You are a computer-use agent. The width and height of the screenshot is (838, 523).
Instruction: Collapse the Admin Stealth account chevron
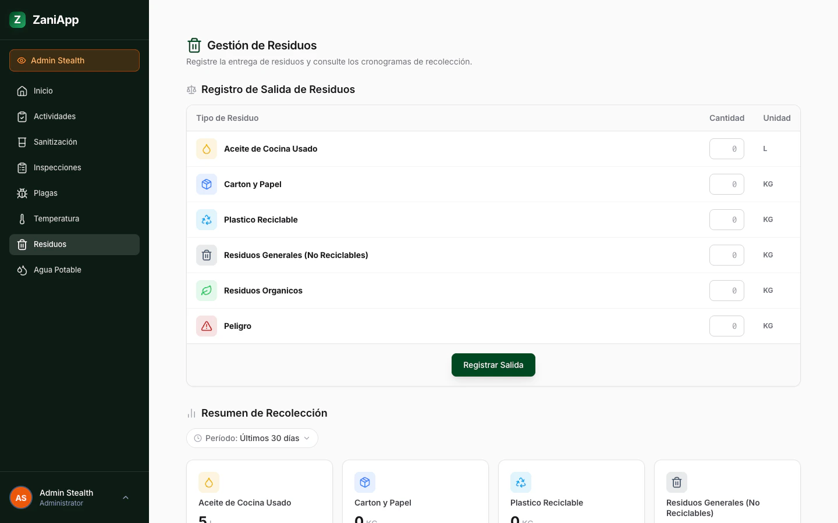click(126, 497)
